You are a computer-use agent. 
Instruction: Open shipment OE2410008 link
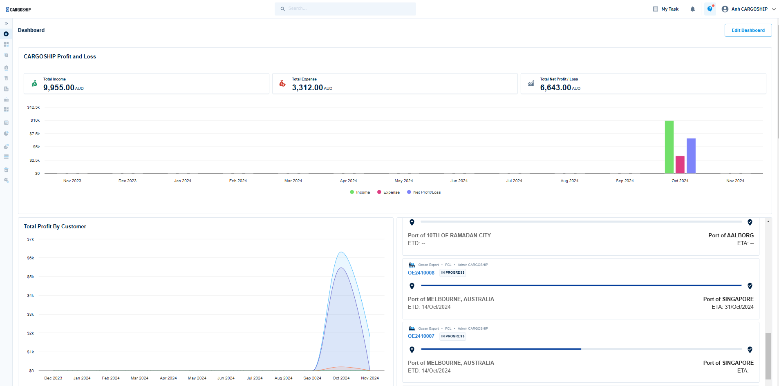[x=421, y=273]
